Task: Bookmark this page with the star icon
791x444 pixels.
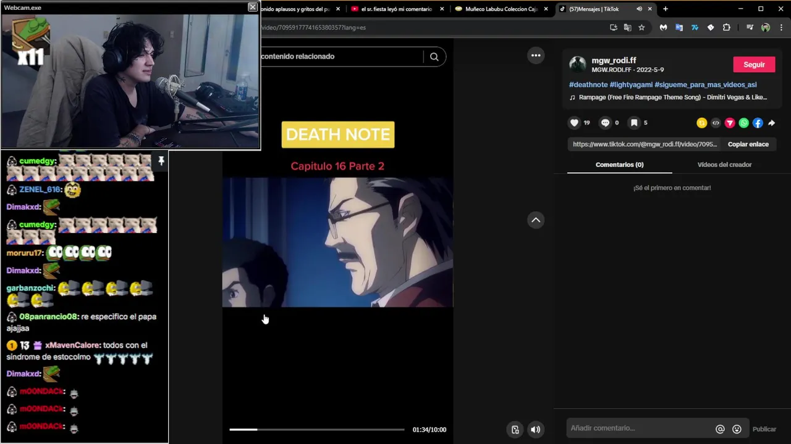Action: (x=641, y=27)
